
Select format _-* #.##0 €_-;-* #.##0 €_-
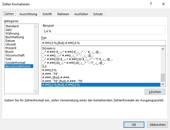101,52
